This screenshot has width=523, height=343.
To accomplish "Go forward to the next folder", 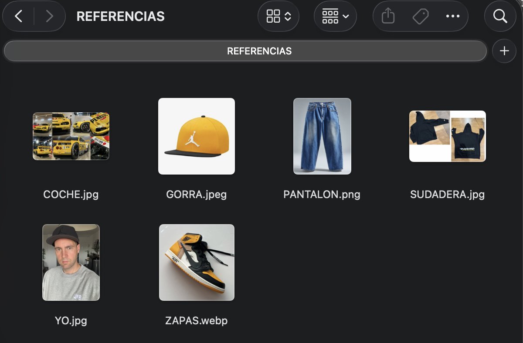I will click(49, 17).
